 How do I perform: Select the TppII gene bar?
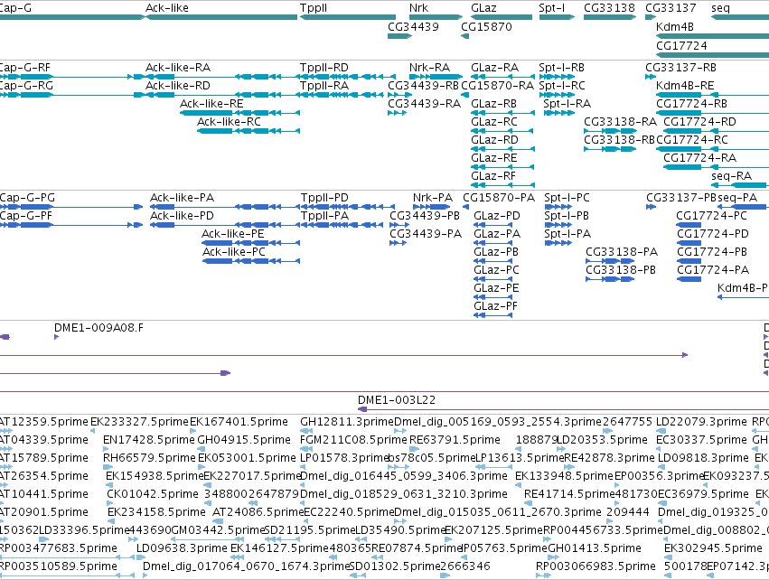348,17
